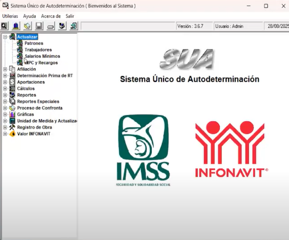The height and width of the screenshot is (240, 289).
Task: Click the magnifying glass search toolbar icon
Action: [5, 26]
